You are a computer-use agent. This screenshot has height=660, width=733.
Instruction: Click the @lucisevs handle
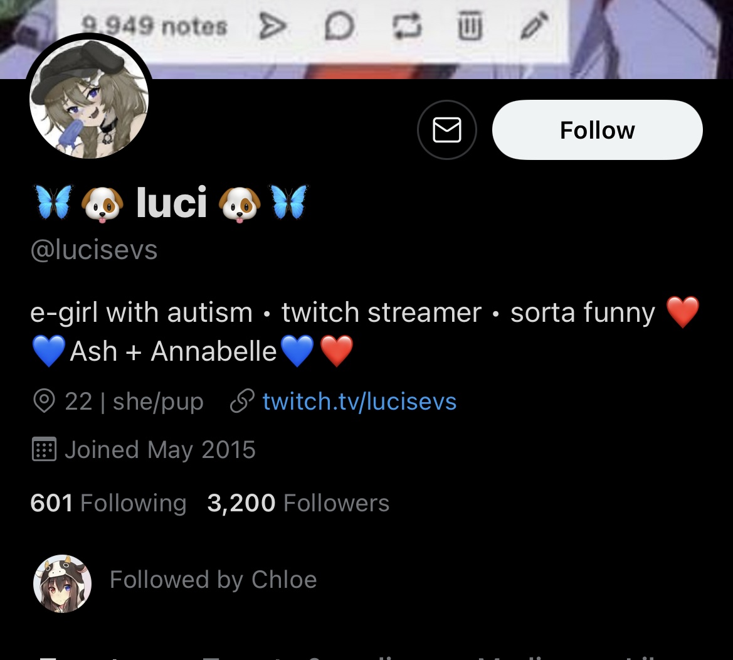(x=94, y=249)
